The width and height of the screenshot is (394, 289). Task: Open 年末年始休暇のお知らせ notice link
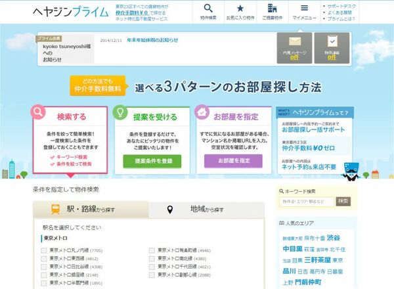152,40
